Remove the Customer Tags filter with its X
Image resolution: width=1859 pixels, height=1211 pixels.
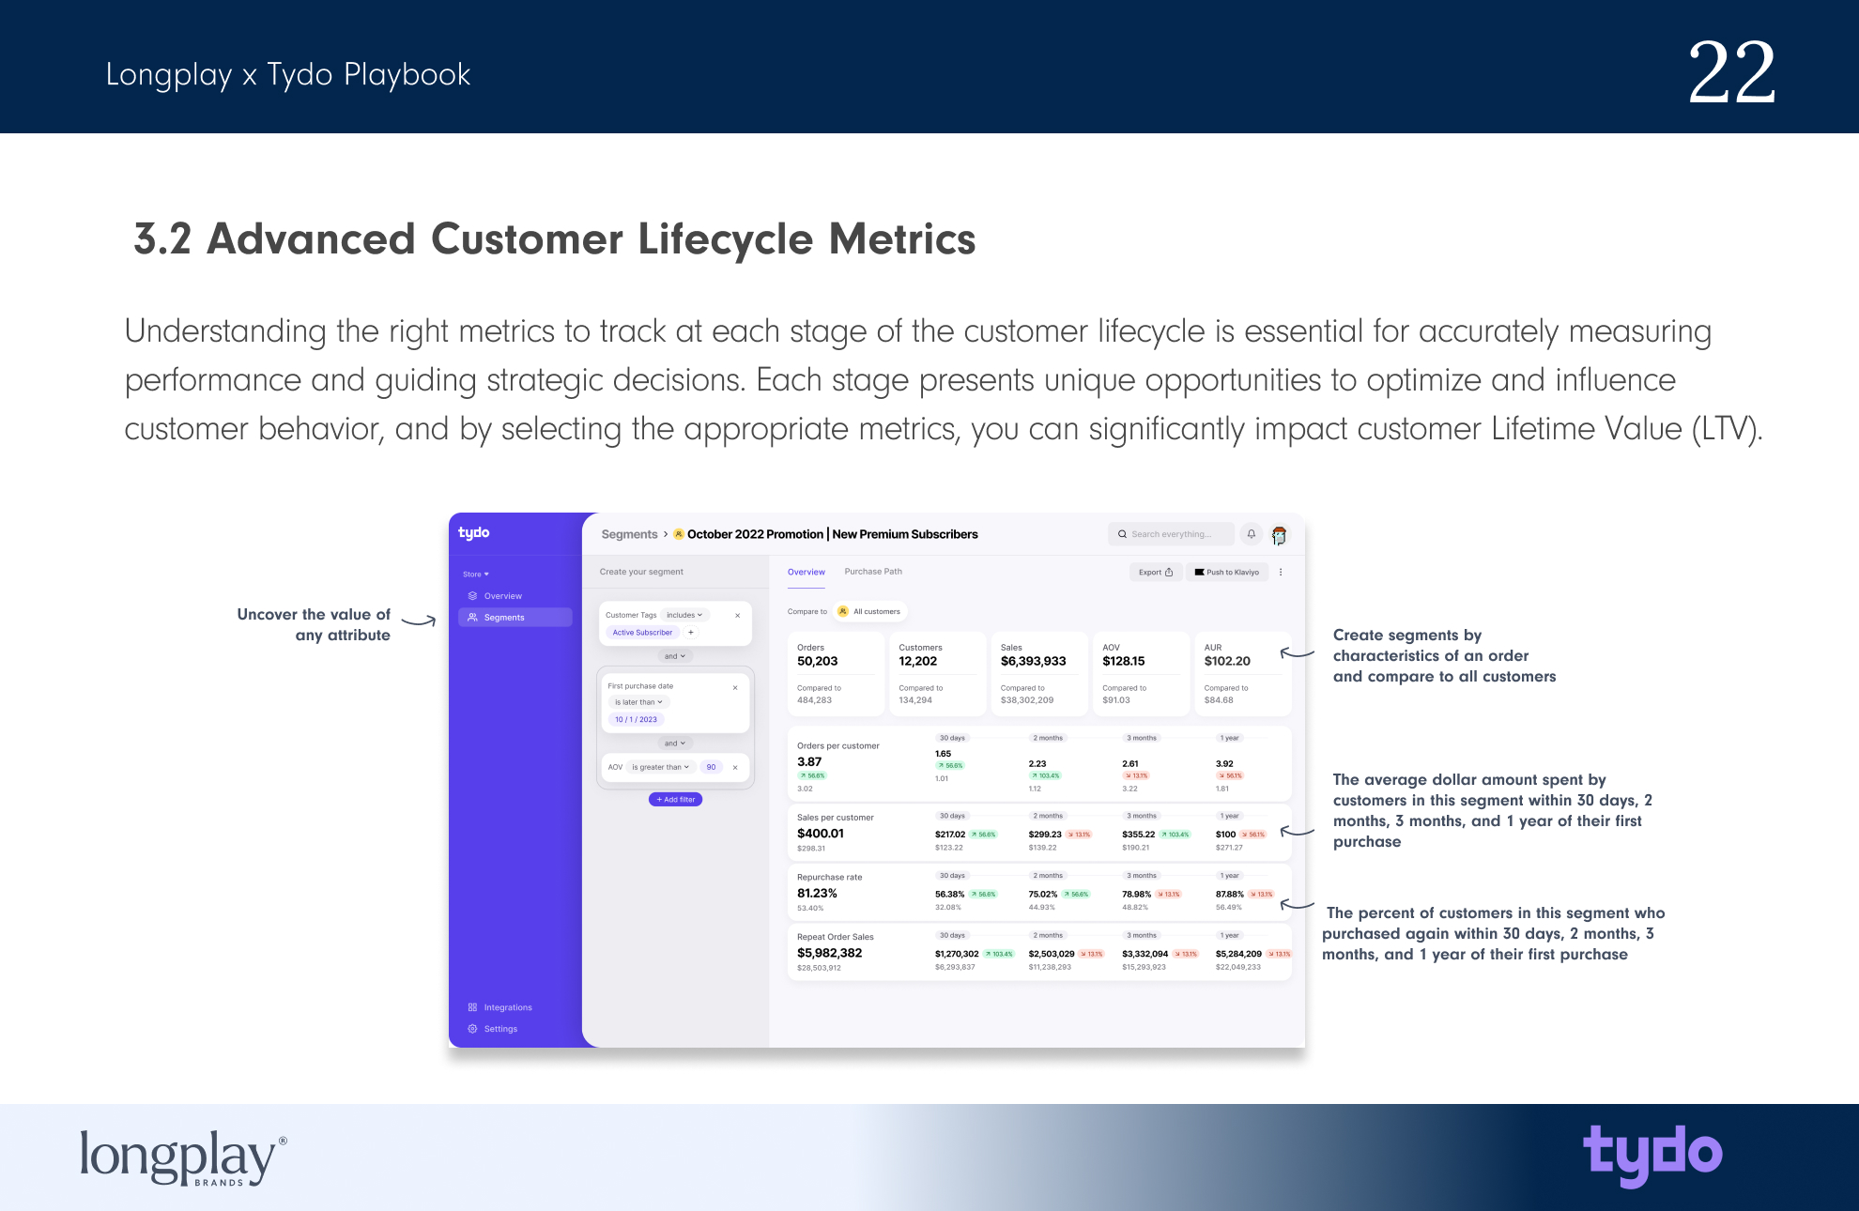click(738, 616)
